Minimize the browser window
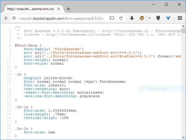The image size is (186, 140). click(x=154, y=4)
